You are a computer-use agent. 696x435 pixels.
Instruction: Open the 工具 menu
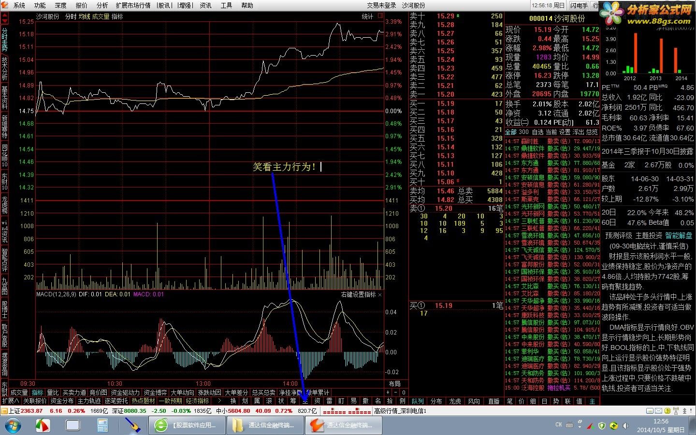[x=226, y=5]
